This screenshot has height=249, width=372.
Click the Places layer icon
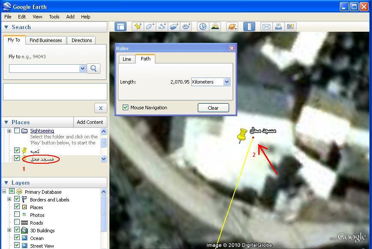pyautogui.click(x=24, y=207)
